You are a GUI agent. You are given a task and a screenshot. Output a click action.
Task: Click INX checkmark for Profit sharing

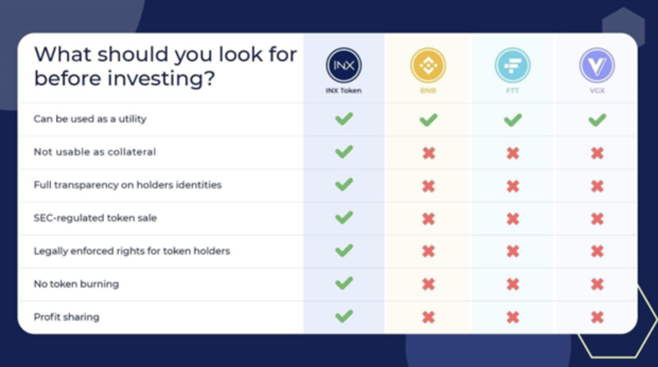point(344,316)
